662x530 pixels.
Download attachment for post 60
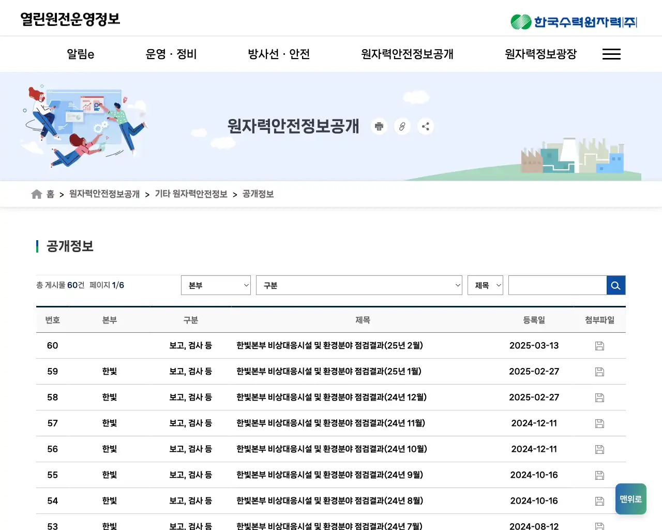[x=599, y=346]
